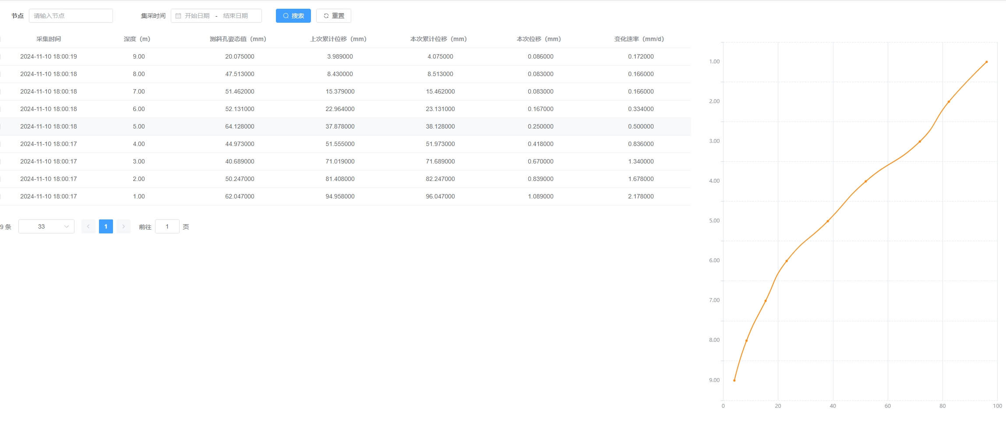Click the 变化速率 (mm/d) column header

[639, 39]
